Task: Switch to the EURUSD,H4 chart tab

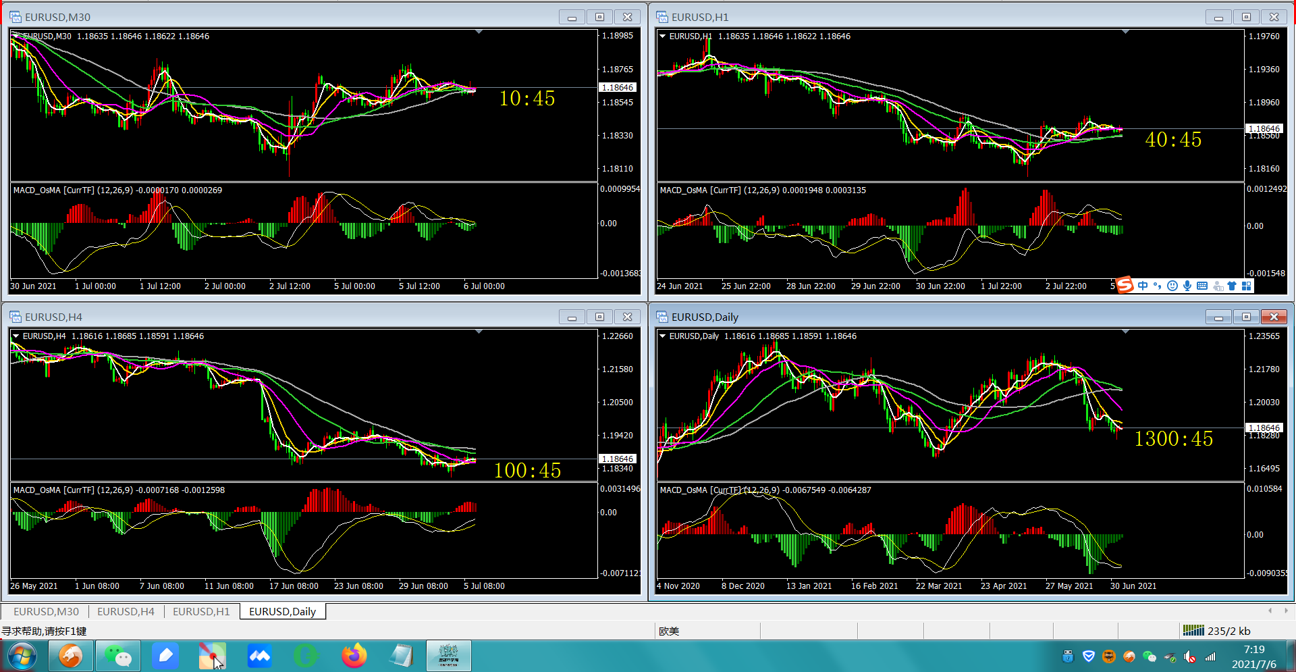Action: click(x=126, y=611)
